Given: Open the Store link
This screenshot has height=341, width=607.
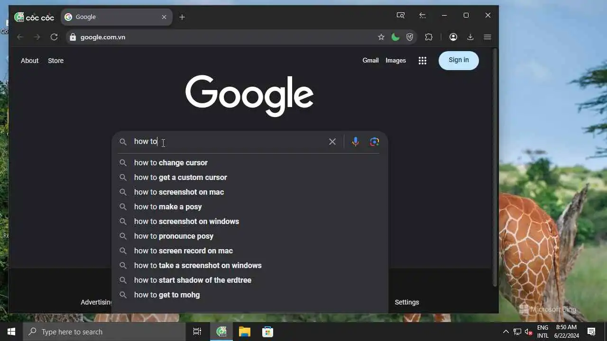Looking at the screenshot, I should [x=55, y=61].
